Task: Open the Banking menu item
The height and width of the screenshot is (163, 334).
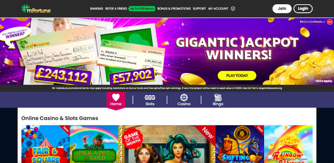Action: click(x=96, y=9)
